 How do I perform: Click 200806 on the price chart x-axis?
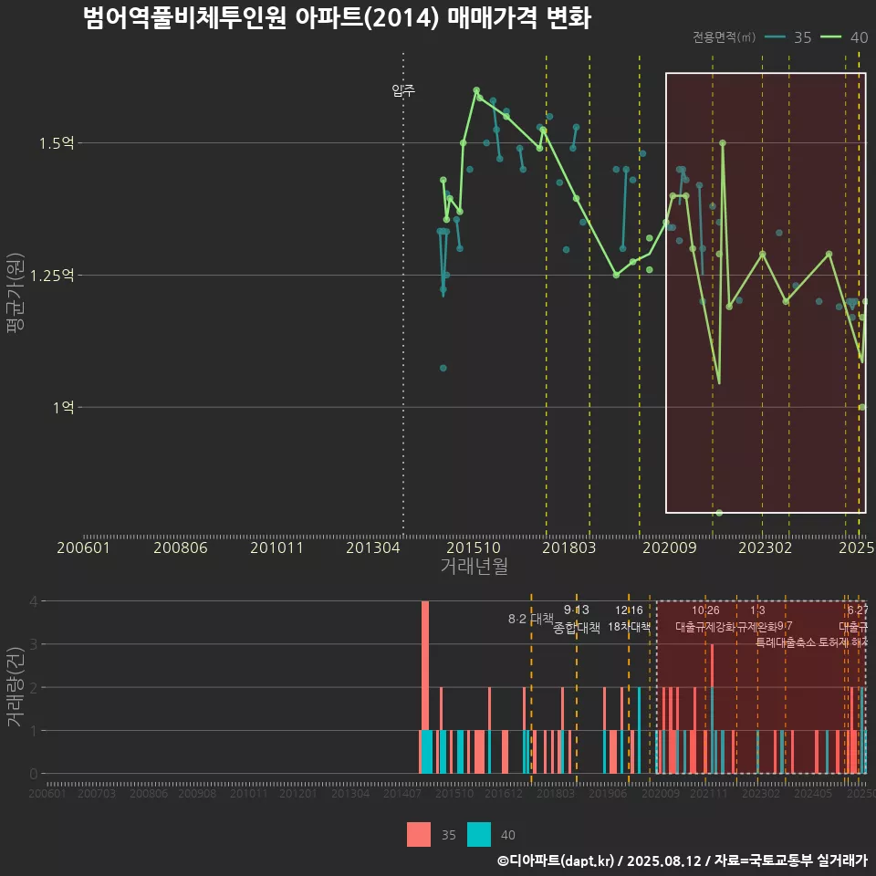point(181,547)
